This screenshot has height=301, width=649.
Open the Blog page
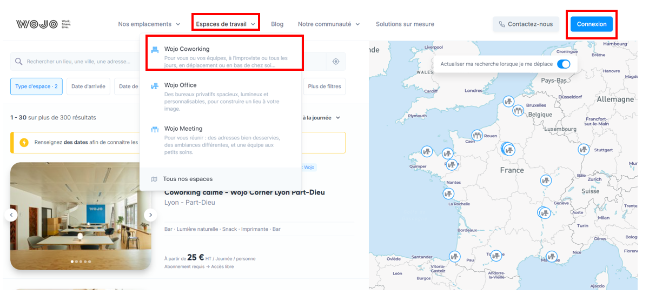click(277, 24)
